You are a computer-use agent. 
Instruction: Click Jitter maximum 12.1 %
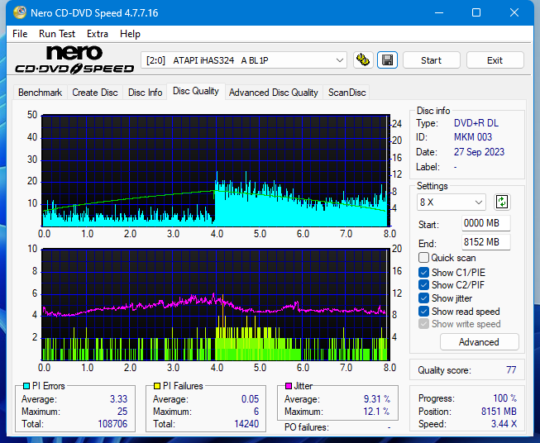click(x=377, y=412)
